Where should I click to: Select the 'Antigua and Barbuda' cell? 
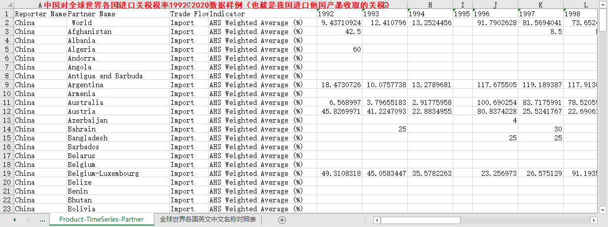[x=118, y=76]
